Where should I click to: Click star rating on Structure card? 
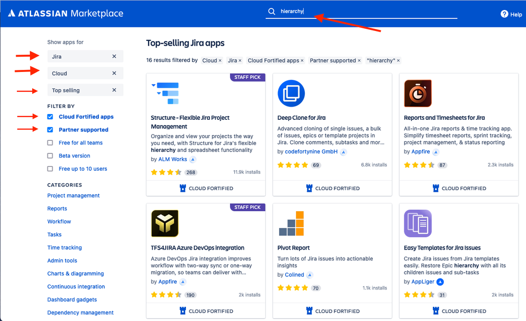pyautogui.click(x=166, y=172)
